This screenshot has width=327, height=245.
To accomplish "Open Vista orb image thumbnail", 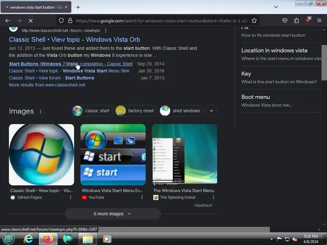I will pyautogui.click(x=42, y=155).
